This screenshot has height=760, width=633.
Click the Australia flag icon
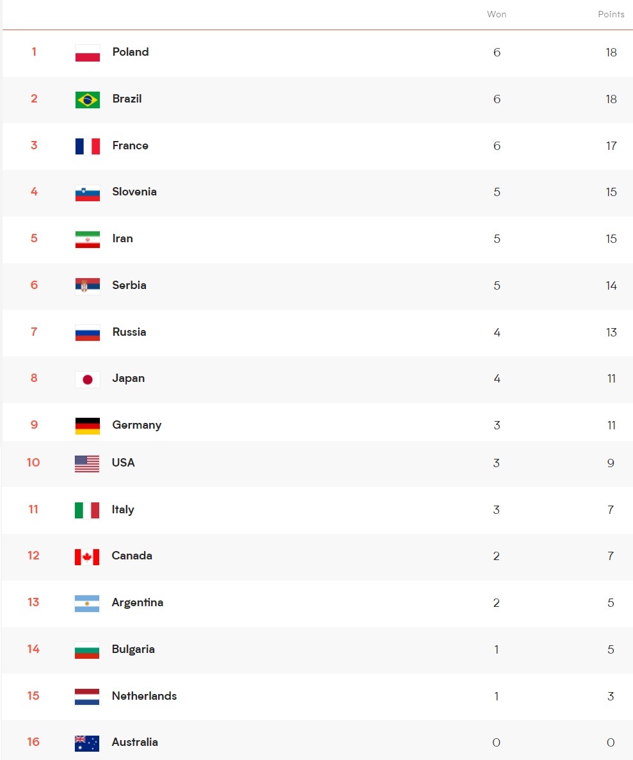tap(87, 743)
